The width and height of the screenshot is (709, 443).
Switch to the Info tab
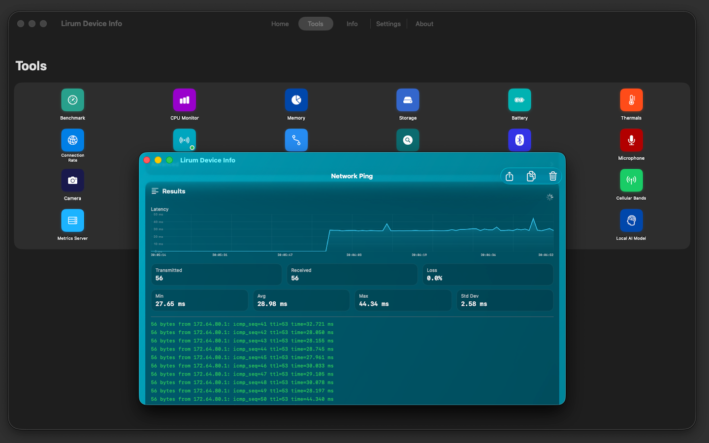tap(352, 24)
